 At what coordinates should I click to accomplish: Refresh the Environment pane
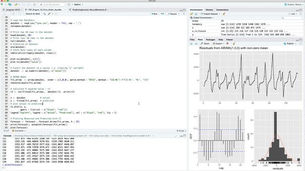tap(301, 14)
